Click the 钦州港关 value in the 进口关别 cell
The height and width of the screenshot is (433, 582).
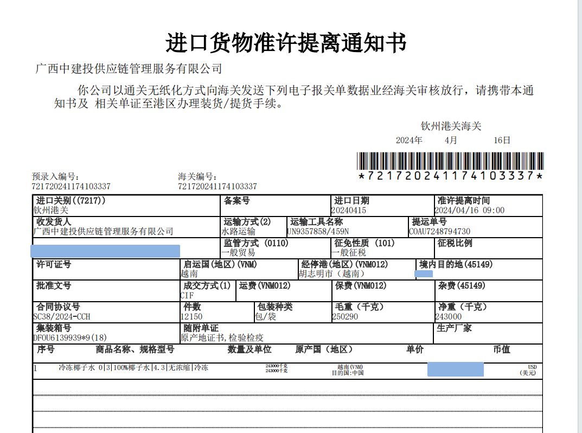pos(51,210)
